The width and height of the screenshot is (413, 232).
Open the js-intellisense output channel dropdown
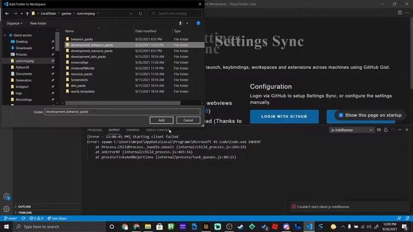pos(352,130)
